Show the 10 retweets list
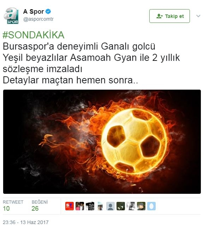 point(13,206)
